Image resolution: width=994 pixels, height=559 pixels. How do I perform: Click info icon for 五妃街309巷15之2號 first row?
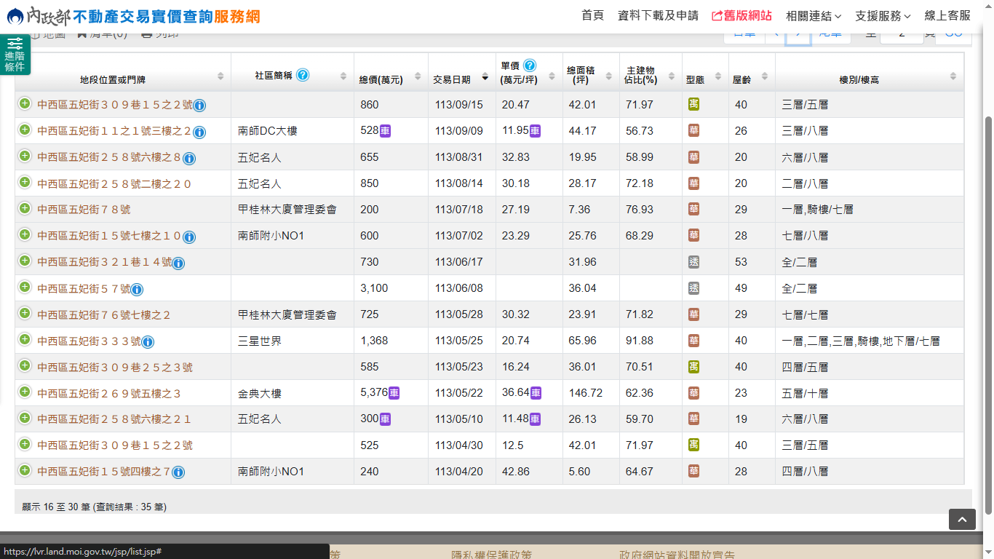pos(199,106)
